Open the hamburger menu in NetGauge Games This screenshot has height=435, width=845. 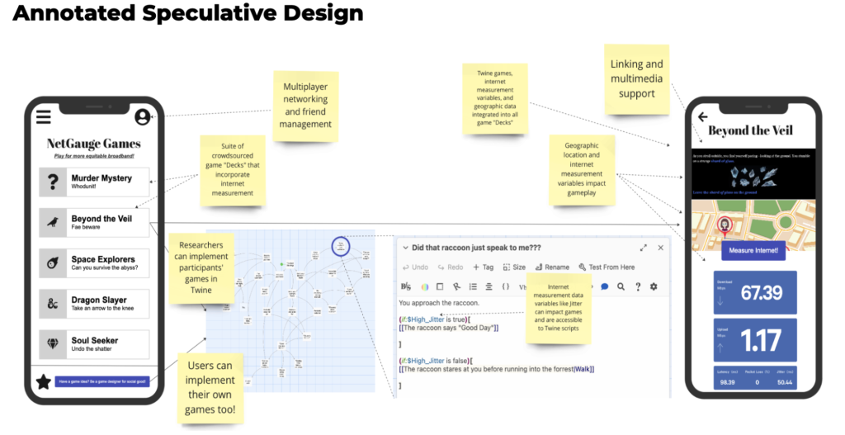42,116
